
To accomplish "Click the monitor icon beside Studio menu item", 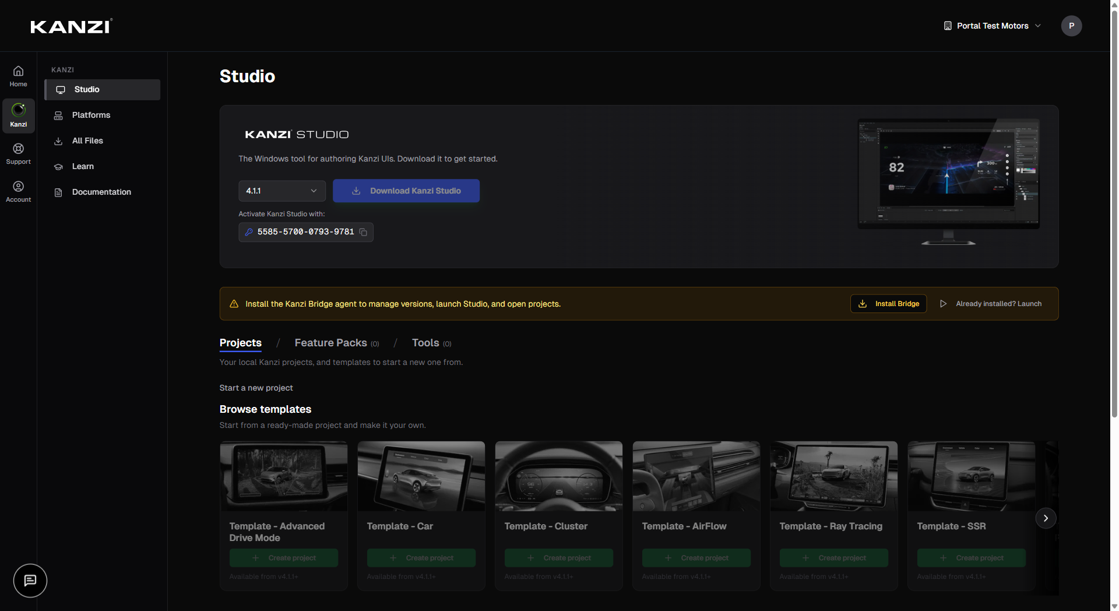I will tap(61, 90).
